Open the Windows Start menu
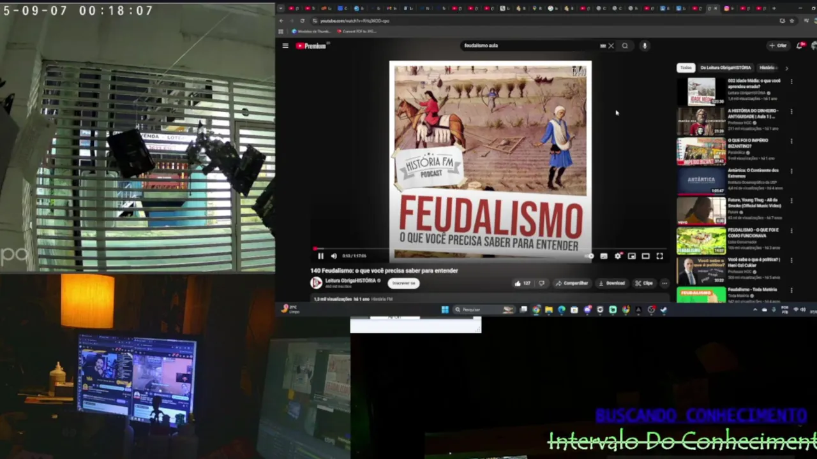The height and width of the screenshot is (459, 817). click(x=445, y=310)
